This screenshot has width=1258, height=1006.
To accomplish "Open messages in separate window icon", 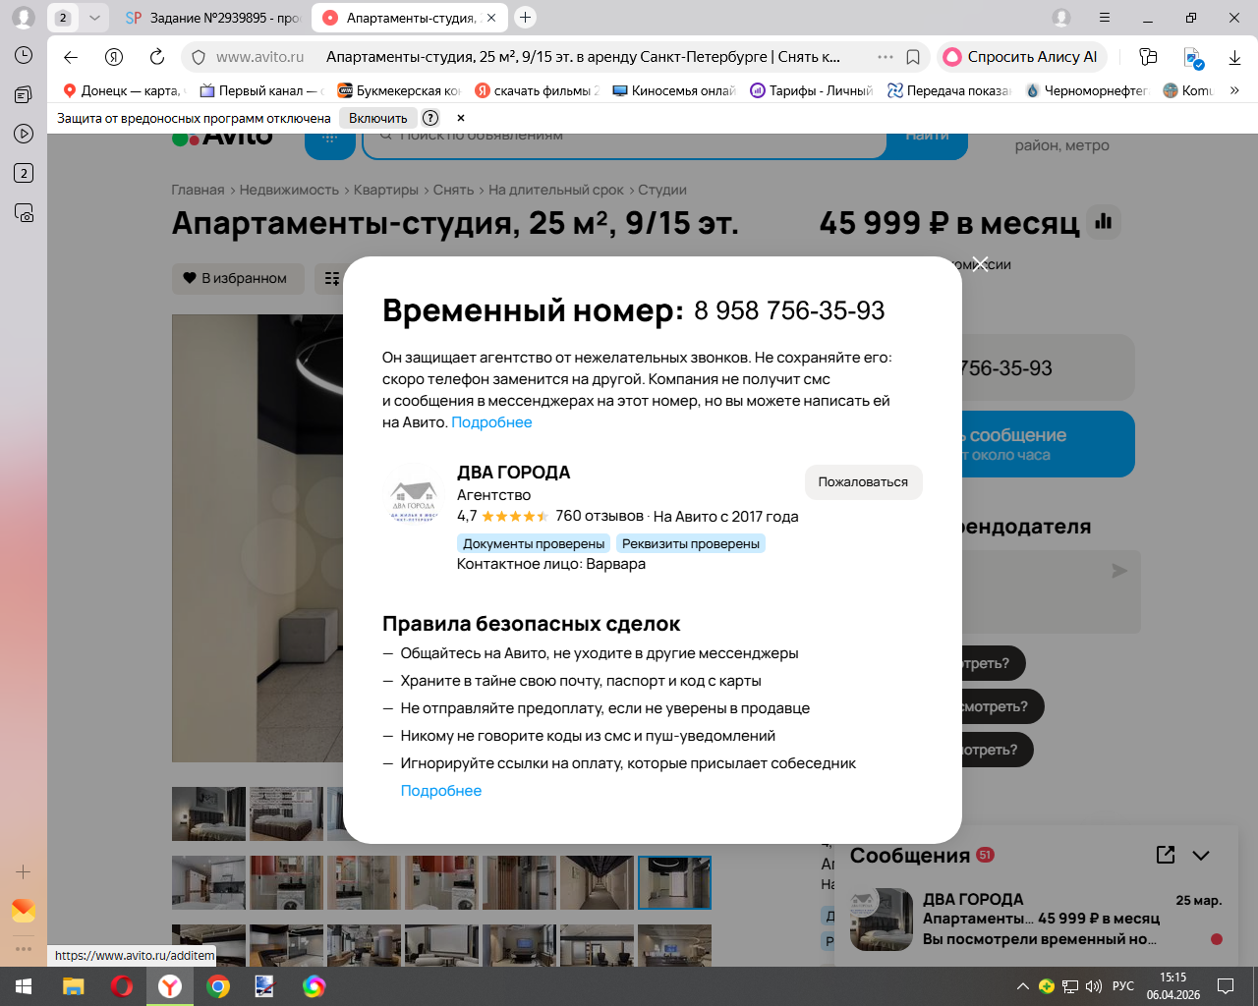I will coord(1166,855).
